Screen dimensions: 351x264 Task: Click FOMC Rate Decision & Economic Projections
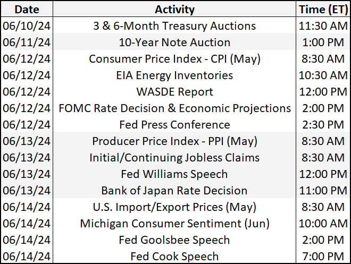(174, 108)
